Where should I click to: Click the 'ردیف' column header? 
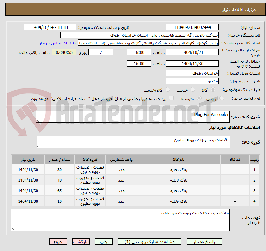click(254, 160)
